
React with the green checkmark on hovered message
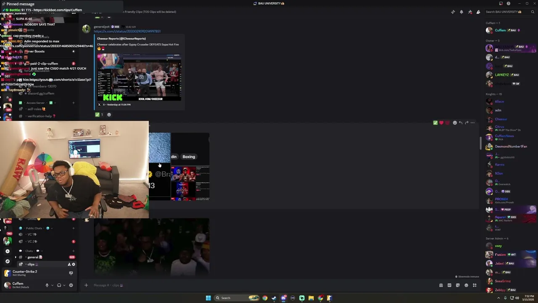click(435, 123)
